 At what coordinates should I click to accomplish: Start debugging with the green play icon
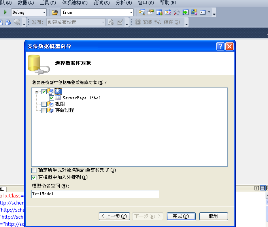tap(5, 12)
